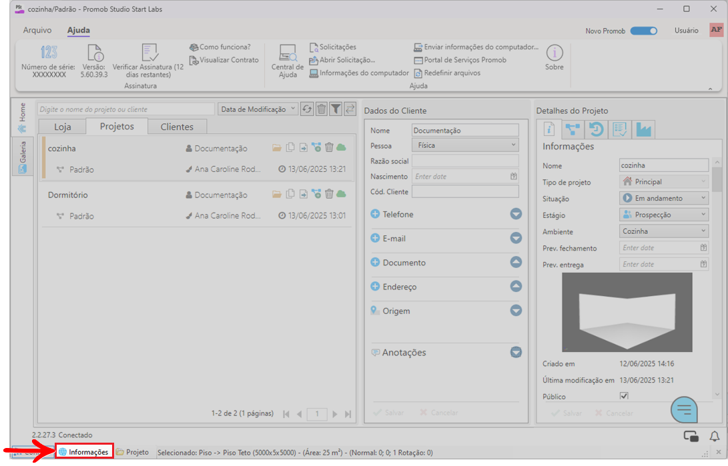Refresh the project list
The height and width of the screenshot is (466, 728).
307,109
